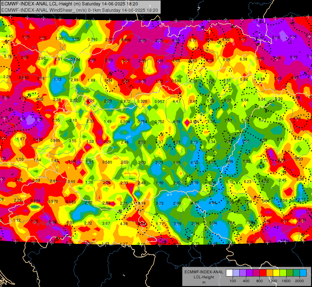
Task: Click the wind shear value '7.38'
Action: [248, 202]
